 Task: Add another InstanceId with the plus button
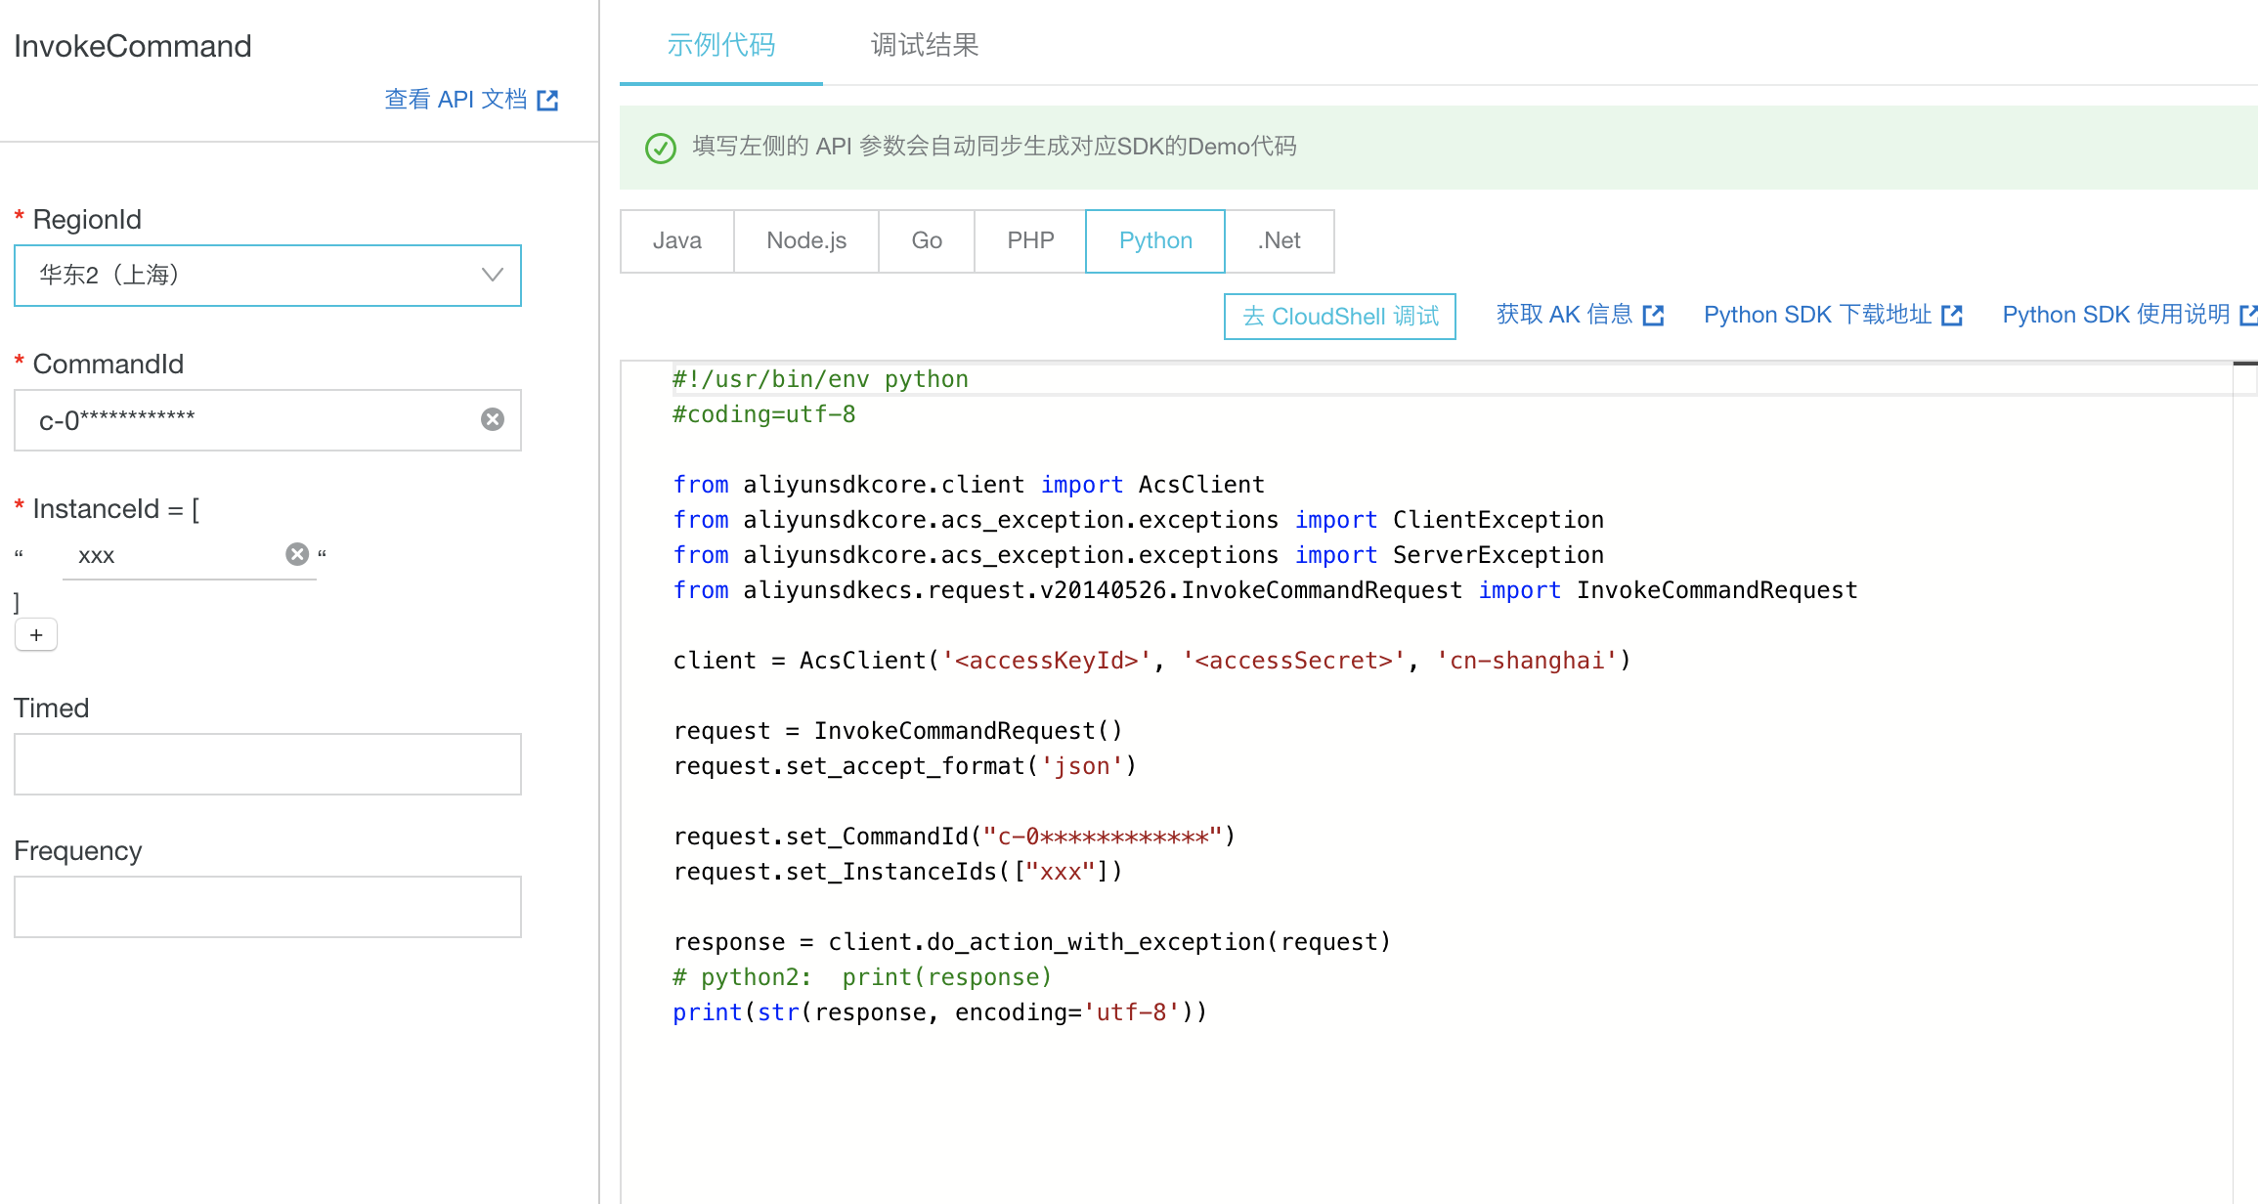point(36,635)
